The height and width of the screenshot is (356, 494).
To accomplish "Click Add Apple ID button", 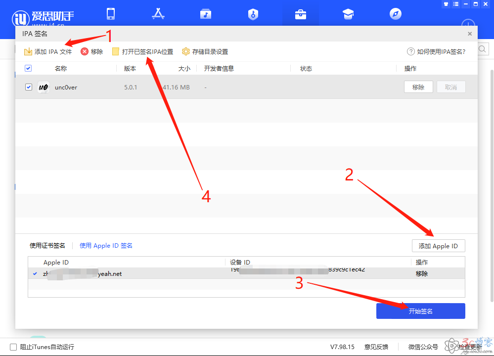I will click(x=438, y=246).
